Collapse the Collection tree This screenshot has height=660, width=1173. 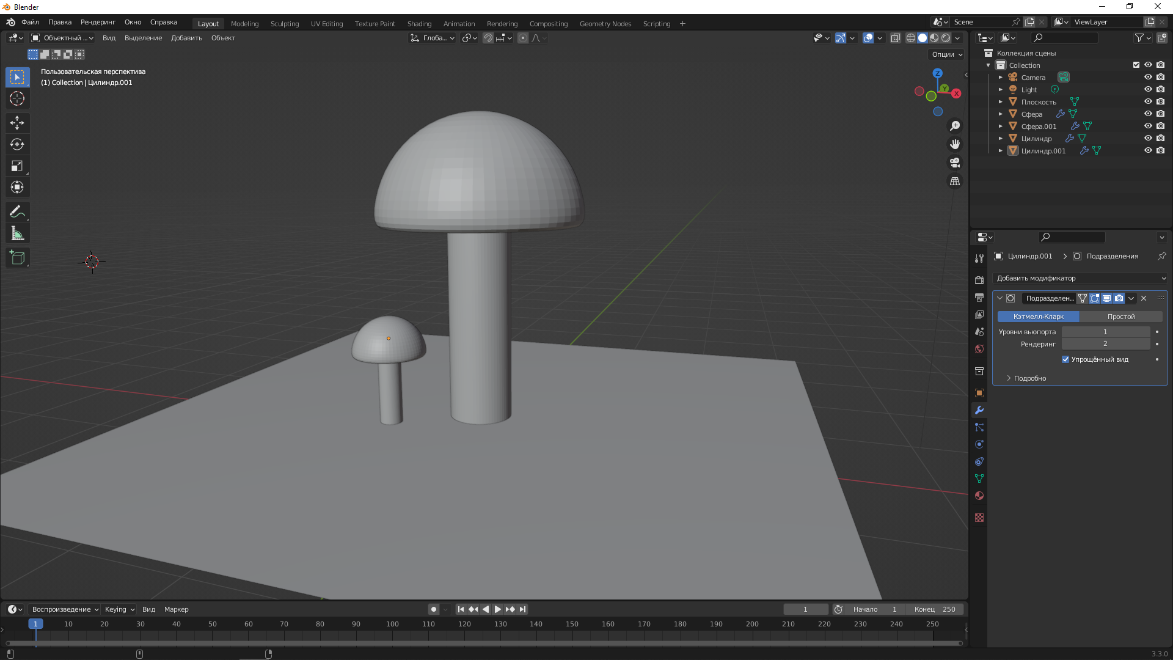tap(988, 65)
